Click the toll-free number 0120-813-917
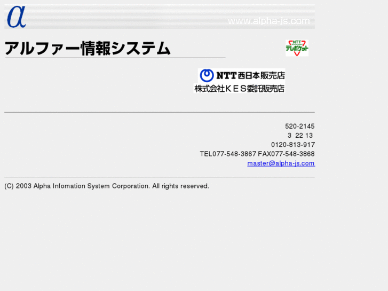 (293, 145)
